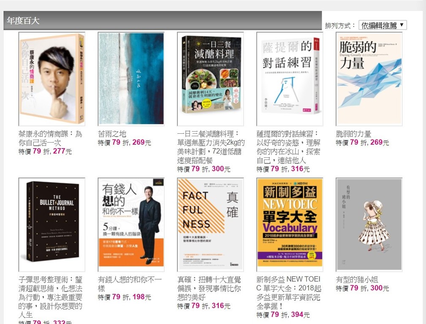Image resolution: width=426 pixels, height=324 pixels.
Task: Follow the 薩提爾的對話練習 title link
Action: point(288,147)
